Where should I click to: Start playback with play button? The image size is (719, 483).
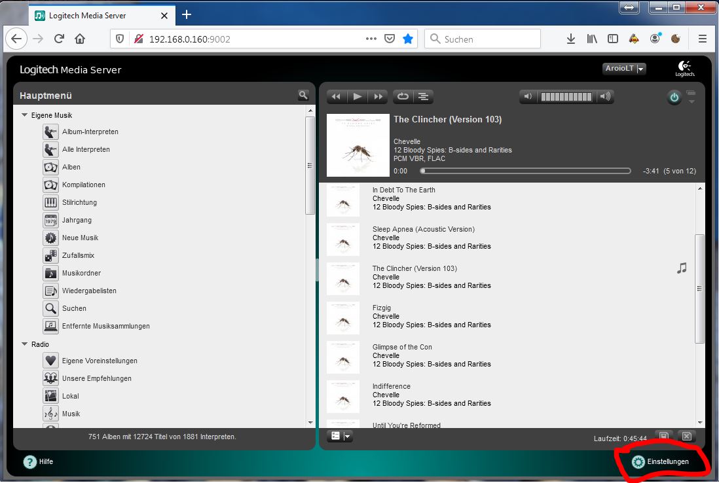357,96
